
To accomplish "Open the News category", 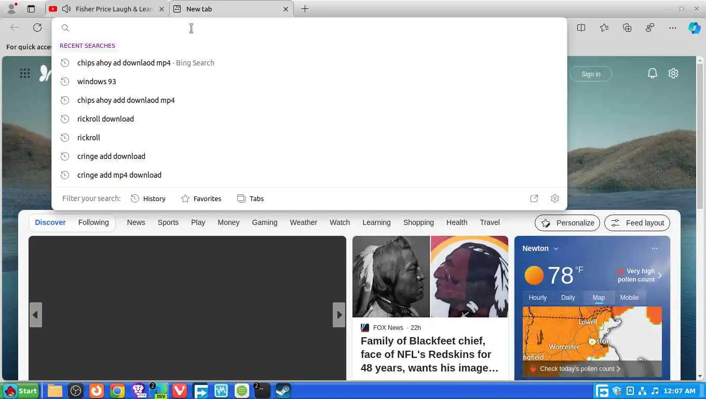I will (136, 222).
